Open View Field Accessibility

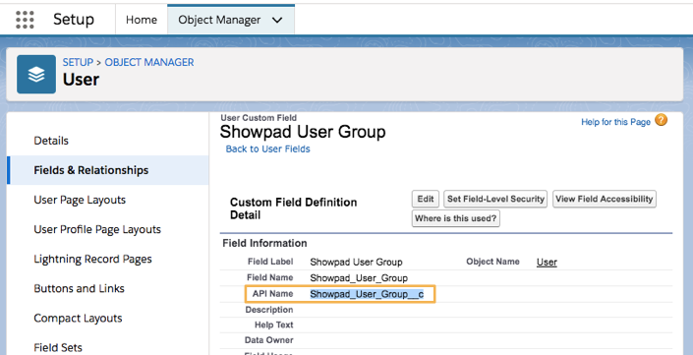605,199
